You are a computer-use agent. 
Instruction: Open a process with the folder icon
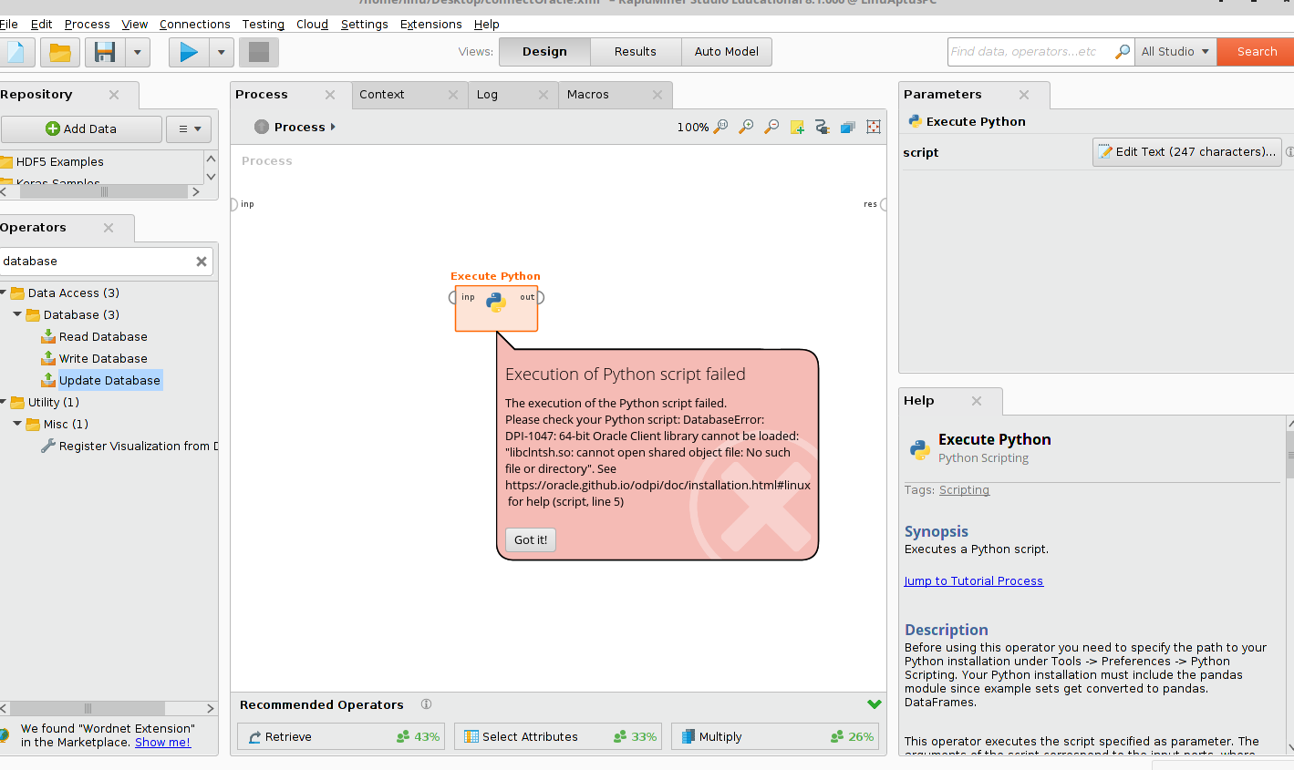click(x=60, y=52)
